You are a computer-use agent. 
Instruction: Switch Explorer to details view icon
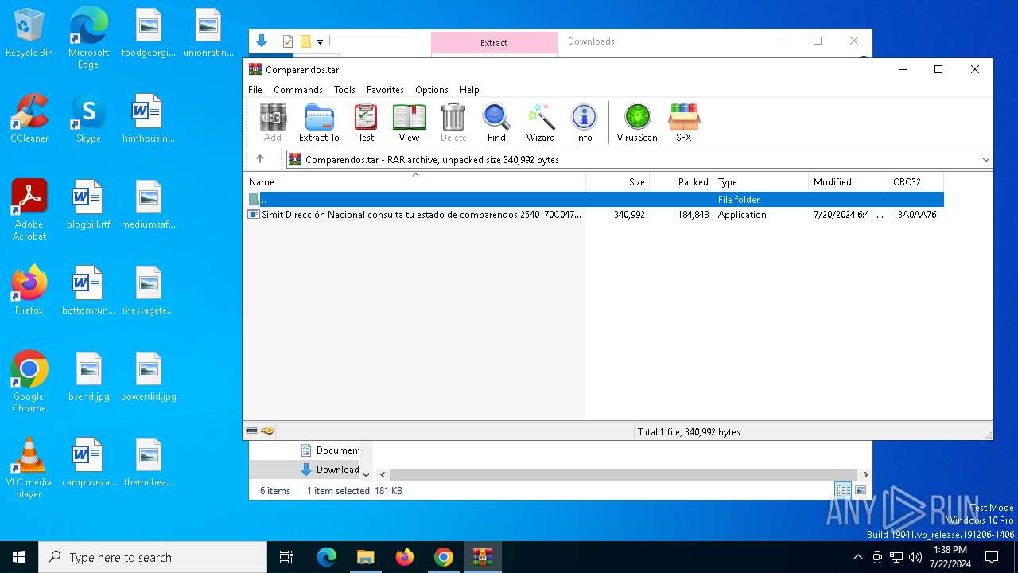843,490
